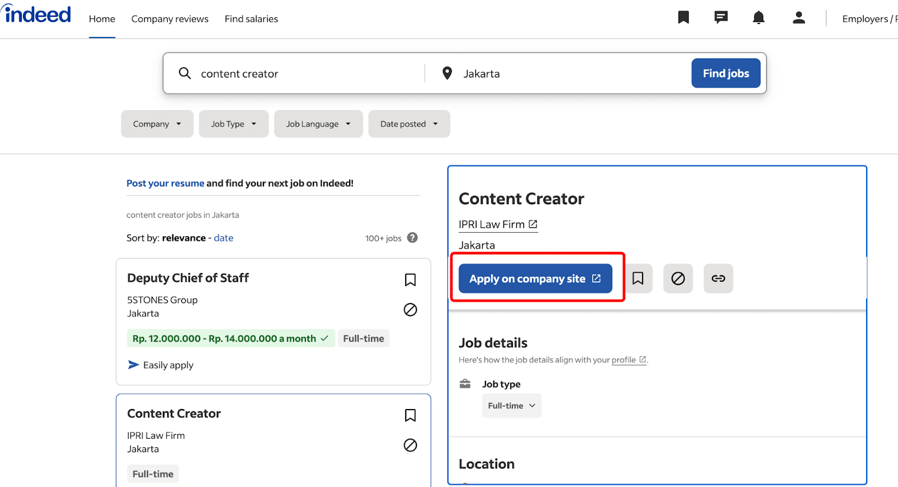Mark Content Creator detail as not interested
Viewport: 898px width, 487px height.
(x=677, y=278)
